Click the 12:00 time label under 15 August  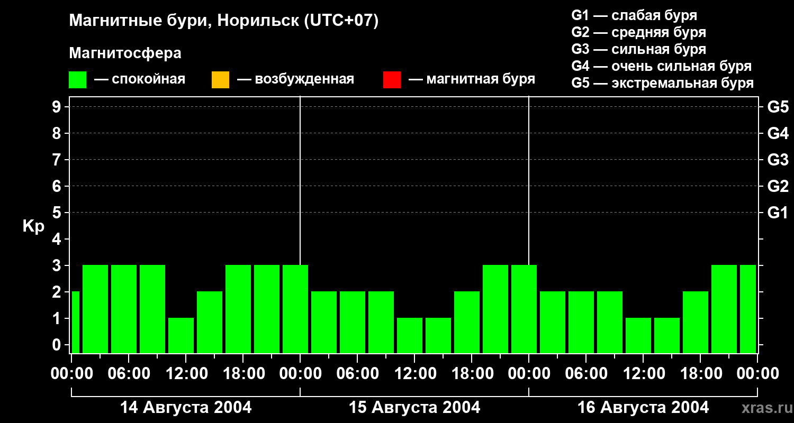tap(414, 374)
